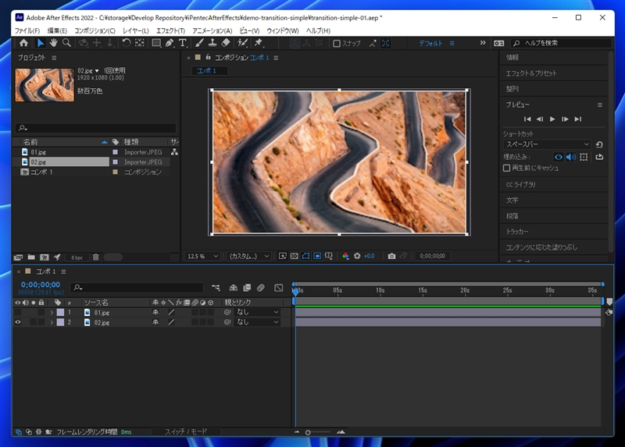Open the composition mini-flowchart icon in the timeline

pyautogui.click(x=216, y=287)
